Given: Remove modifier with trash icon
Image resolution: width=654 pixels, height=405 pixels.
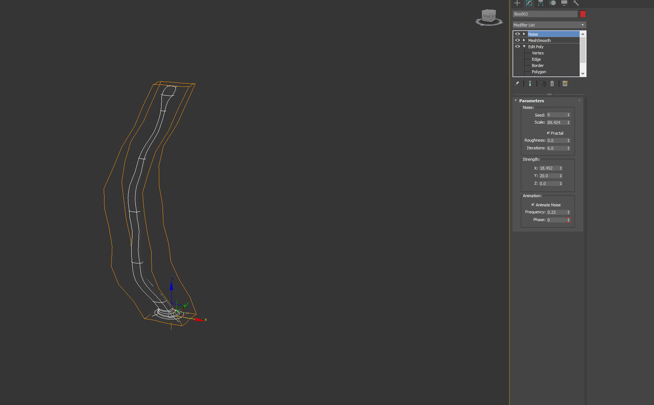Looking at the screenshot, I should coord(552,84).
